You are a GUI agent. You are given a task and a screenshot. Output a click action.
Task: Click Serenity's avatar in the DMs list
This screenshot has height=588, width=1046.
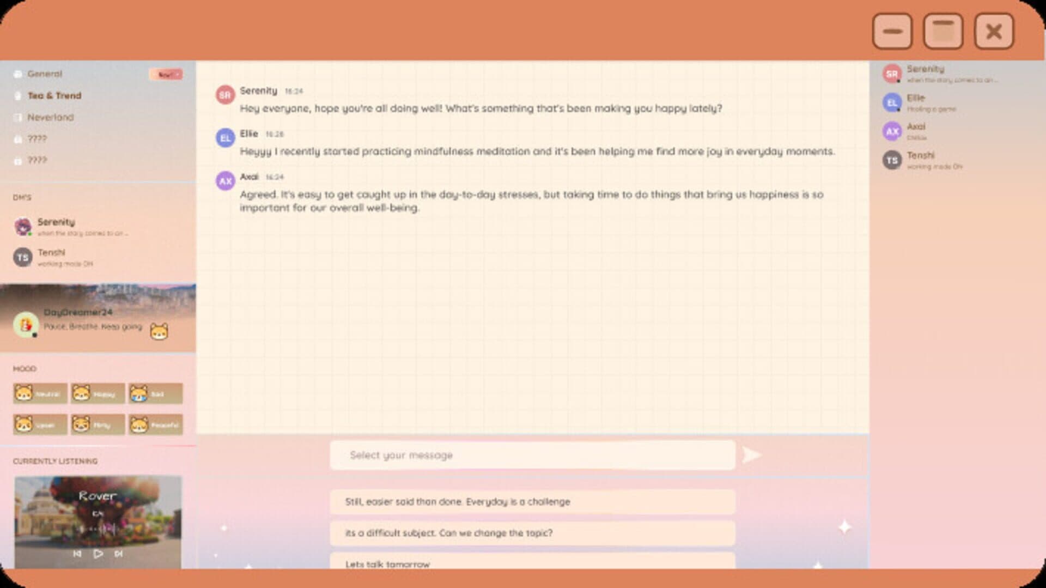pos(23,227)
